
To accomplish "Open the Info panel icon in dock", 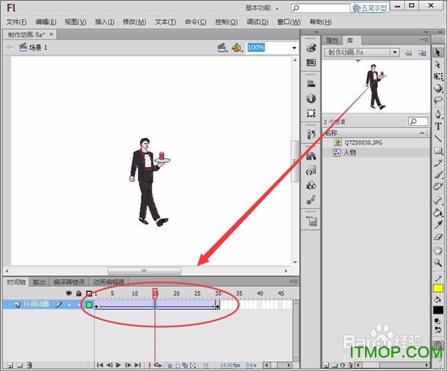I will [311, 98].
